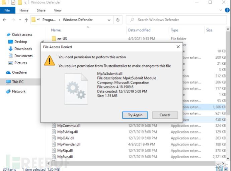Screen dimensions: 231x171
Task: Click the MpCommu.dll file icon
Action: click(x=54, y=125)
